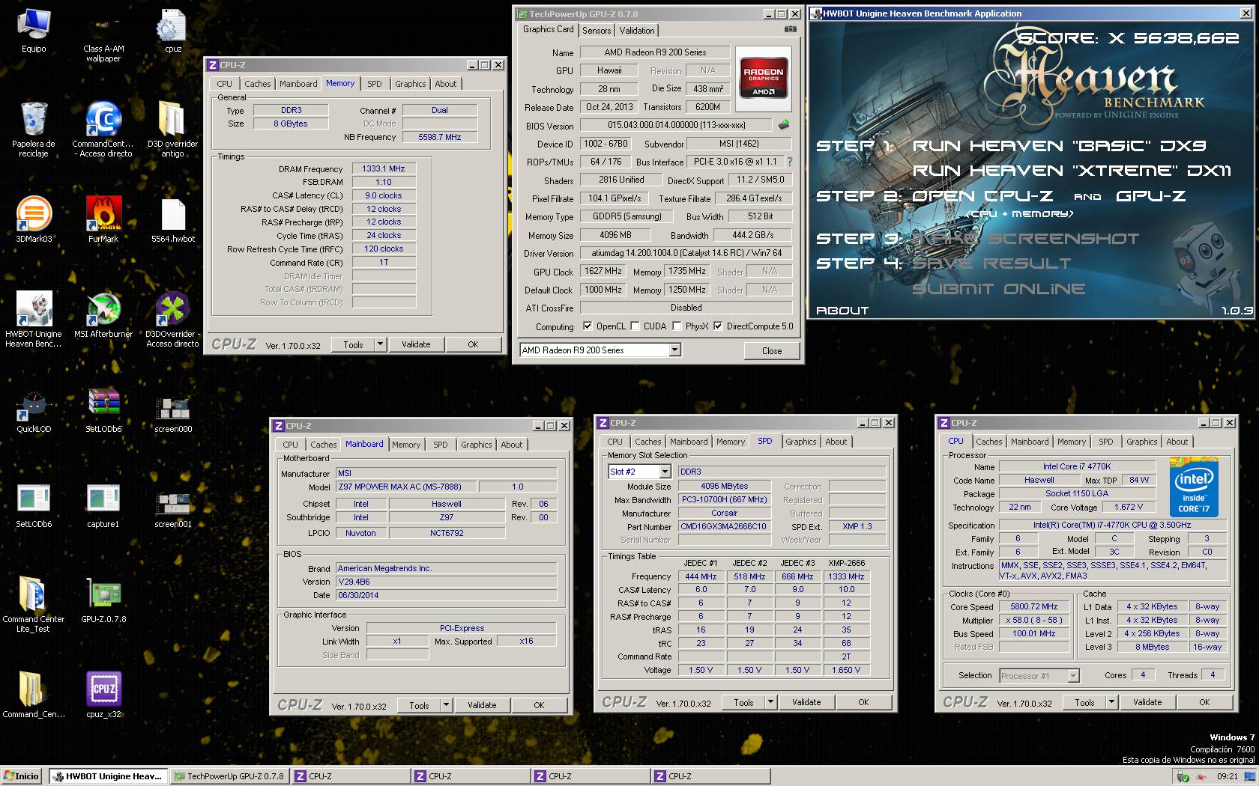
Task: Expand Processor #1 selection dropdown
Action: (1073, 675)
